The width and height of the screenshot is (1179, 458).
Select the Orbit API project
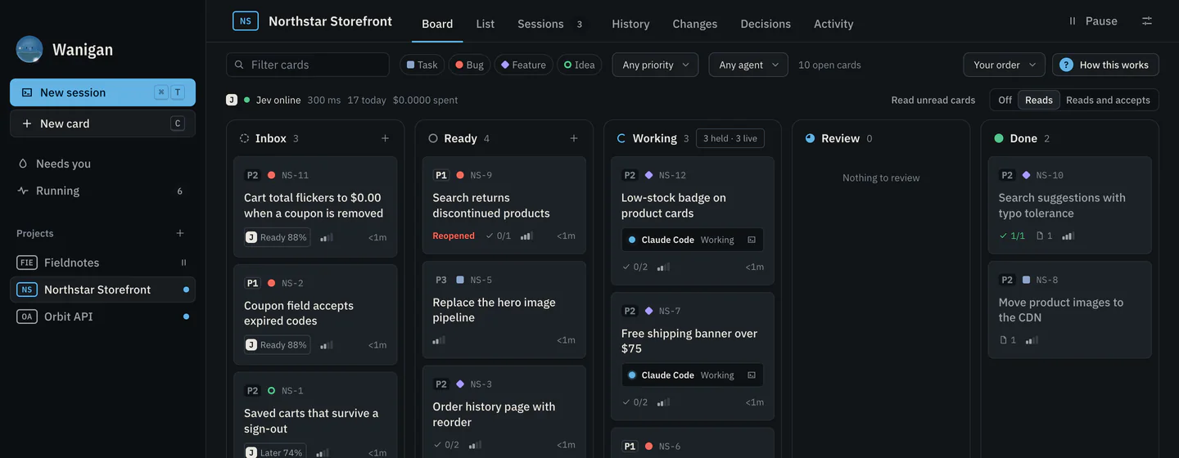[x=102, y=317]
